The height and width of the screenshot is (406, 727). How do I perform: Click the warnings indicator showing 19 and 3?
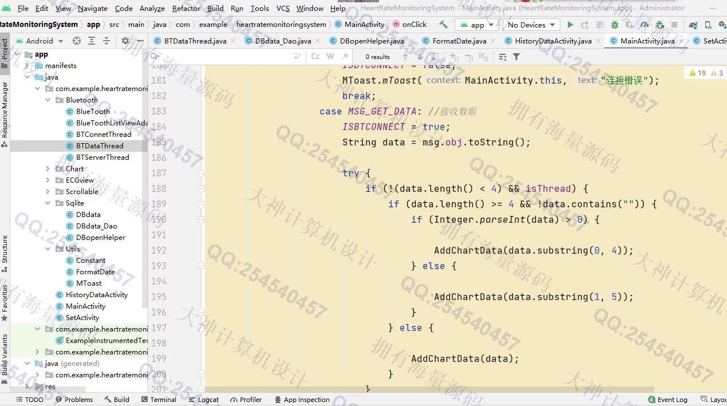click(706, 73)
